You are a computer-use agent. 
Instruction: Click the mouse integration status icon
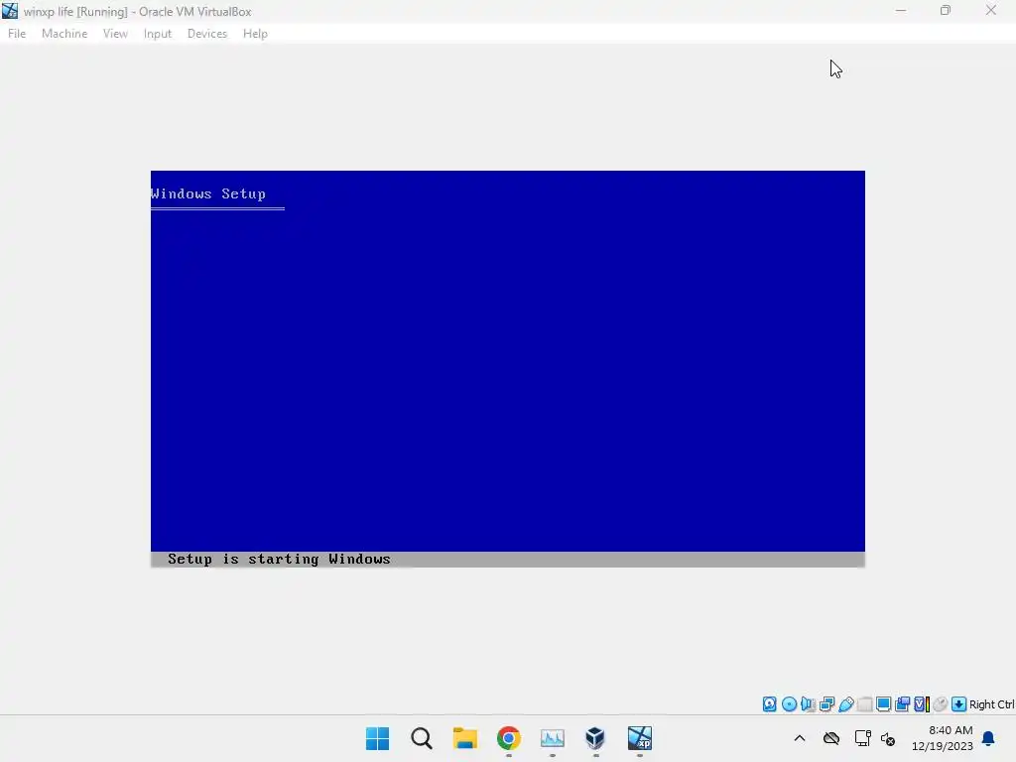[941, 704]
